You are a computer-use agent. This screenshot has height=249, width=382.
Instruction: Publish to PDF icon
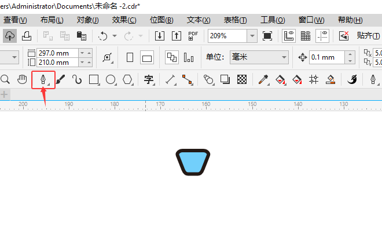click(193, 36)
